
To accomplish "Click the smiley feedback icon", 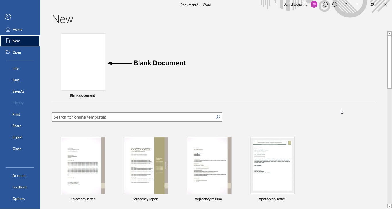I will point(325,4).
